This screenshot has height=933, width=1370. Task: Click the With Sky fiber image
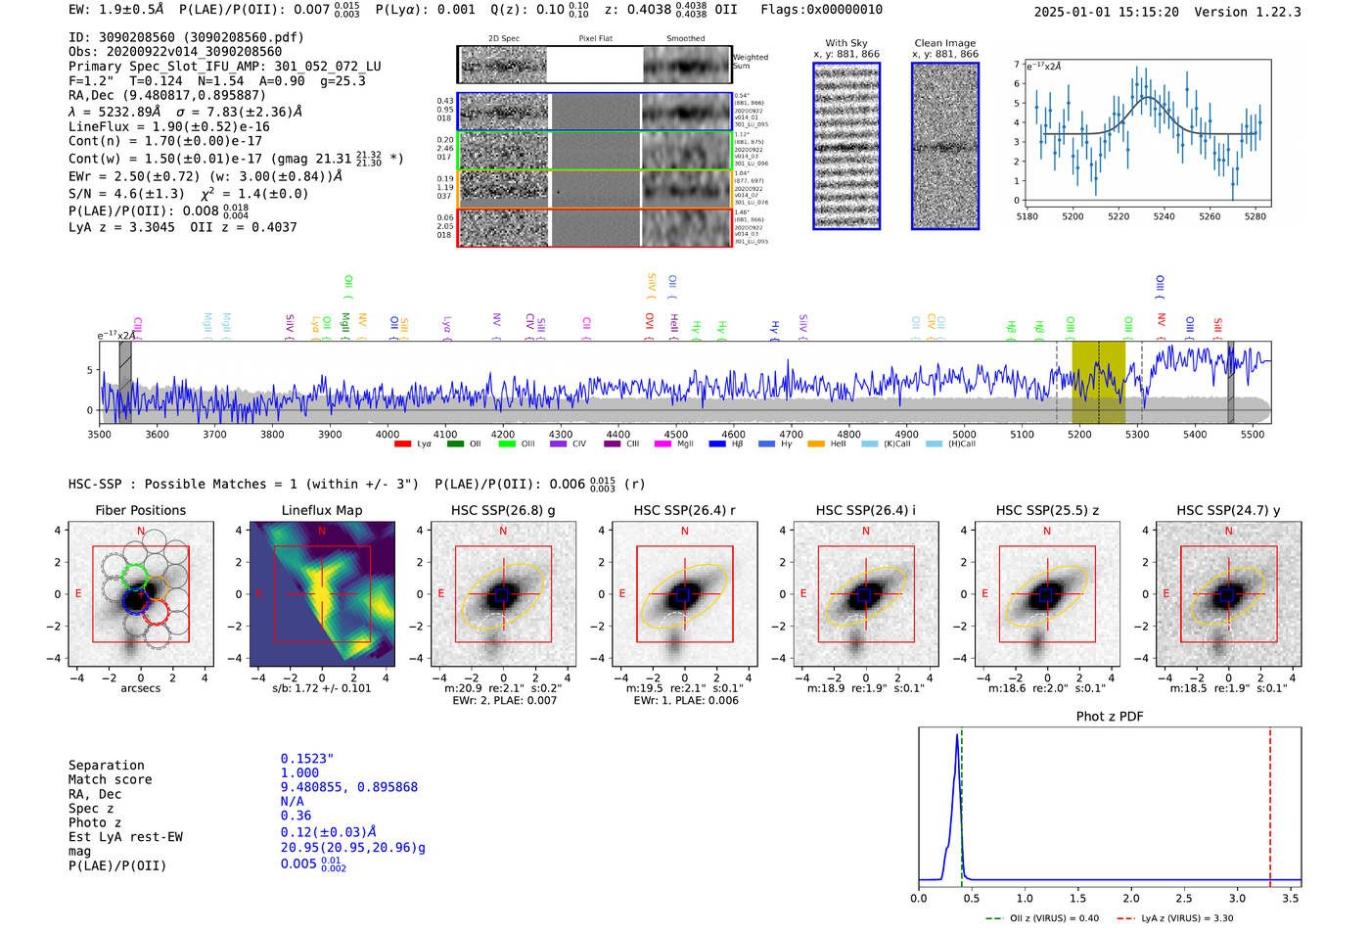pyautogui.click(x=846, y=146)
